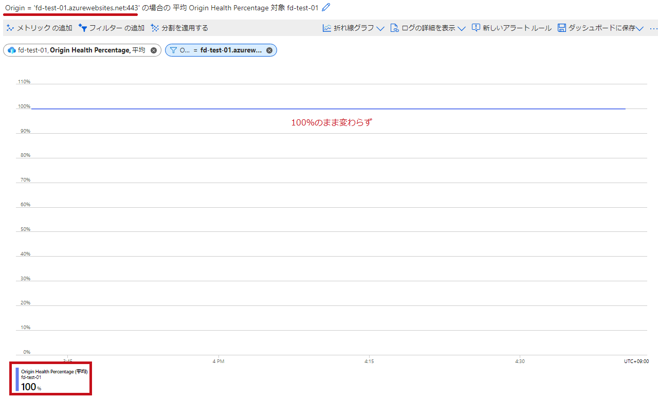Expand the ログの詳細を表示 dropdown arrow
Image resolution: width=658 pixels, height=398 pixels.
coord(462,29)
